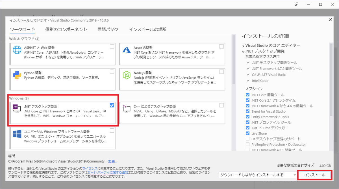Click the Web & クラウド (4) heading
This screenshot has height=189, width=339.
[24, 38]
